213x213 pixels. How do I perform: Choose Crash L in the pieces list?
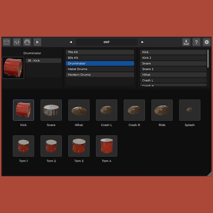click(173, 81)
